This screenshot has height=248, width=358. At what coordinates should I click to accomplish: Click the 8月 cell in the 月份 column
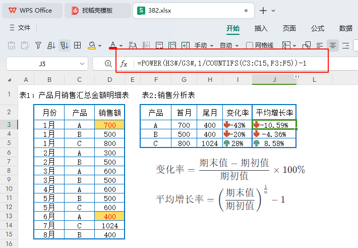[x=49, y=234]
